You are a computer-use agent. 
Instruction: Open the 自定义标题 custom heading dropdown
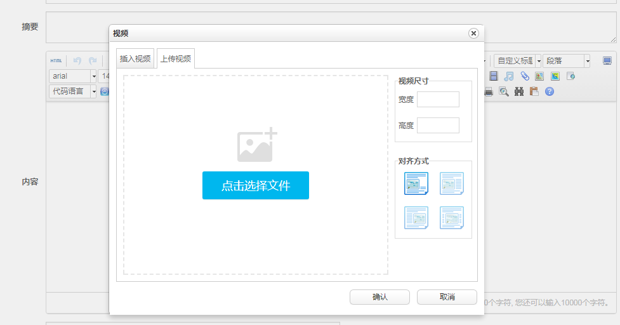click(518, 61)
